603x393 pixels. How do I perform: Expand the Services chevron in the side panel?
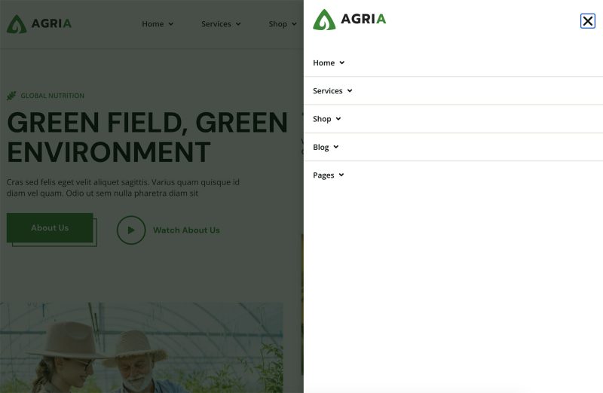click(x=350, y=91)
